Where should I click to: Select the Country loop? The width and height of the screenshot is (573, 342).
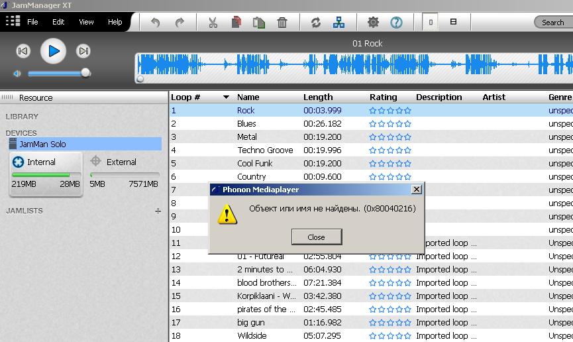[x=252, y=177]
